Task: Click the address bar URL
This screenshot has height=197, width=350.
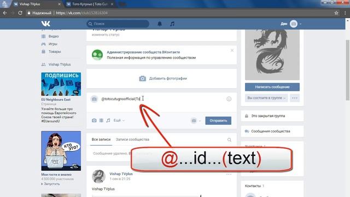Action: [81, 13]
